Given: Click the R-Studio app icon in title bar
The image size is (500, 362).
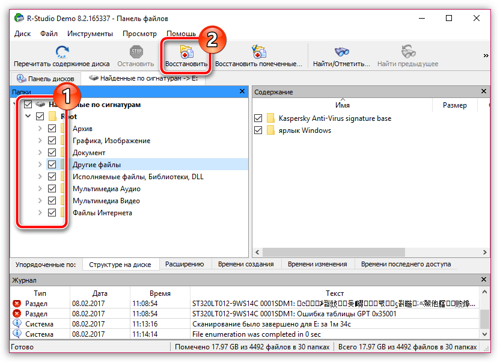Looking at the screenshot, I should [x=19, y=18].
